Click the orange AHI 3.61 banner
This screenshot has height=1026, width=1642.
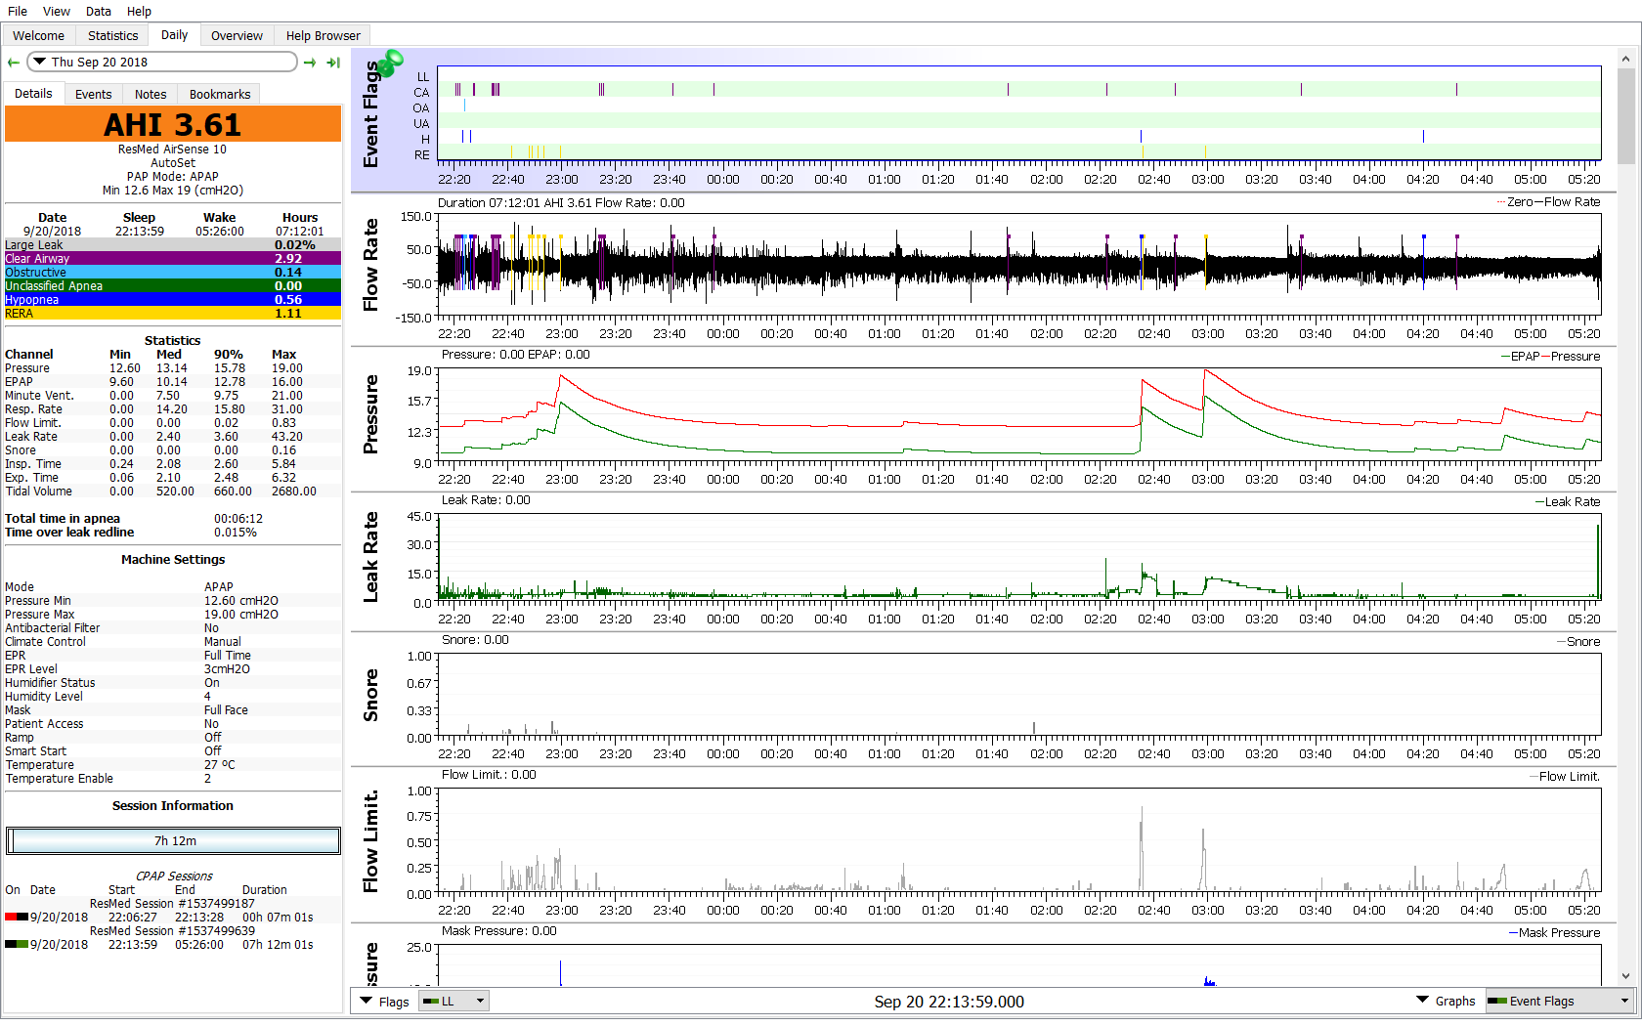[173, 125]
